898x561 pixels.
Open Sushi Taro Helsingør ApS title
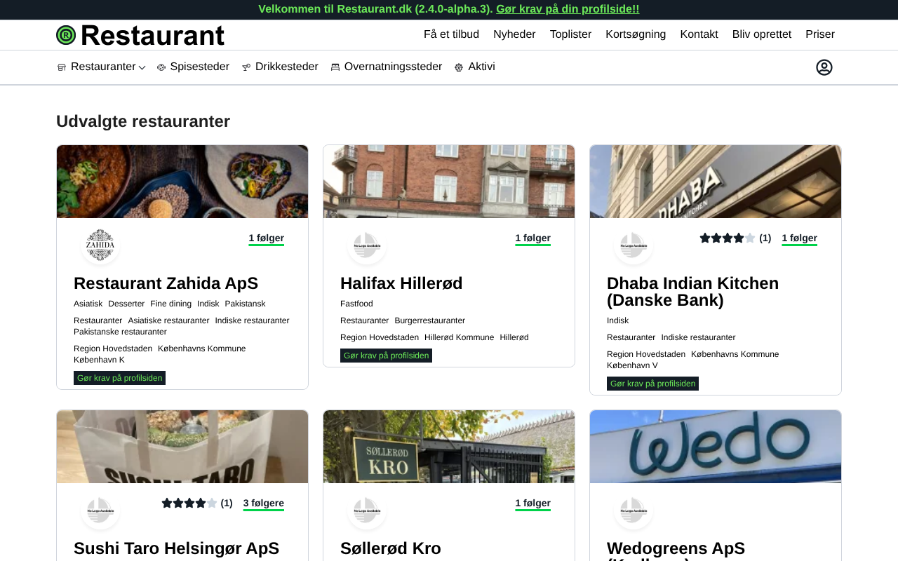pyautogui.click(x=176, y=548)
